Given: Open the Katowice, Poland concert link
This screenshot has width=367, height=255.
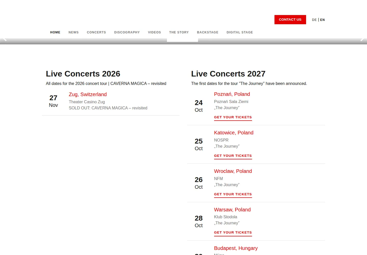Looking at the screenshot, I should [x=234, y=133].
